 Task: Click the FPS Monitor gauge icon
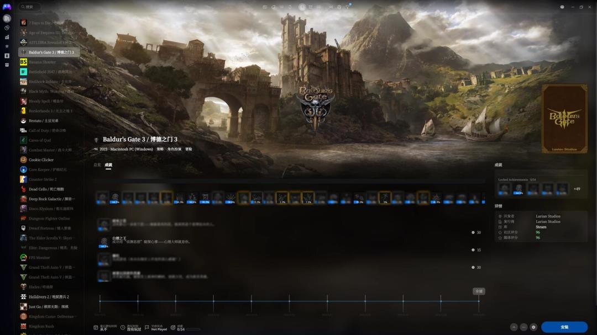tap(23, 257)
